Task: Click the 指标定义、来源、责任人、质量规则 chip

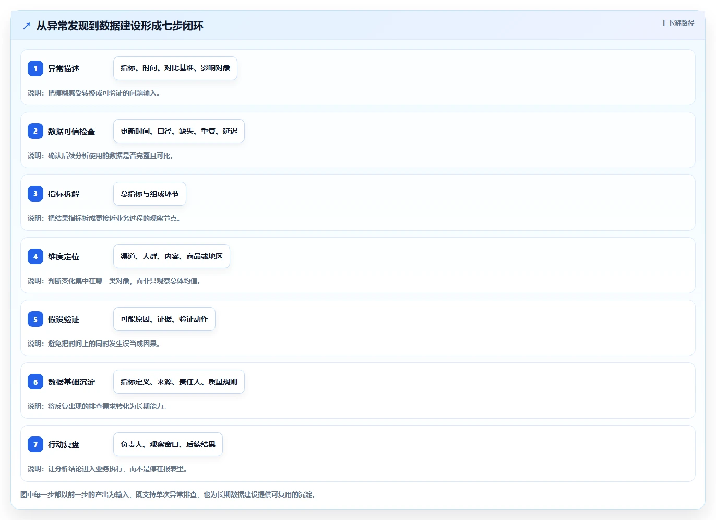Action: click(x=179, y=382)
